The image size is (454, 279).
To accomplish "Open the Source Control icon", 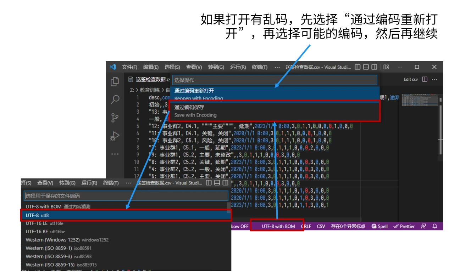I will [115, 118].
